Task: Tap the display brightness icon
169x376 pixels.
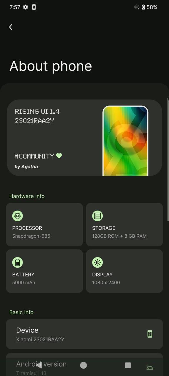Action: (97, 262)
